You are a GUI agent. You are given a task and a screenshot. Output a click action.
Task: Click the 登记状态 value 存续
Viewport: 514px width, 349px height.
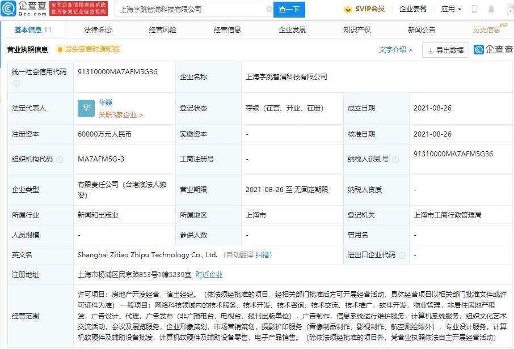pyautogui.click(x=285, y=108)
